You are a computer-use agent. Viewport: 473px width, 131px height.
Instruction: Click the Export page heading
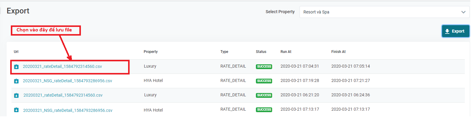[x=18, y=11]
